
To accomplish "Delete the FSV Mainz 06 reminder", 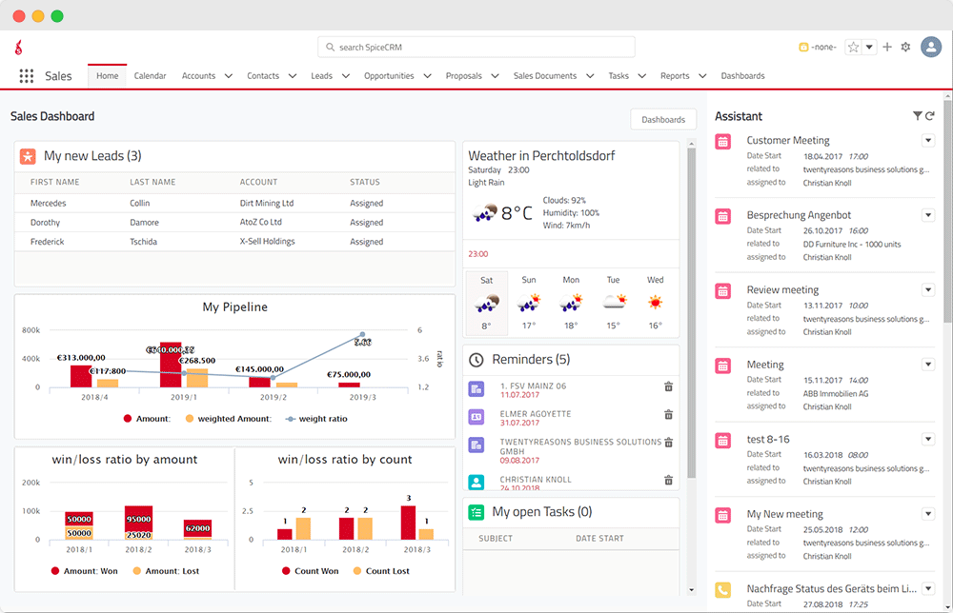I will [x=669, y=386].
